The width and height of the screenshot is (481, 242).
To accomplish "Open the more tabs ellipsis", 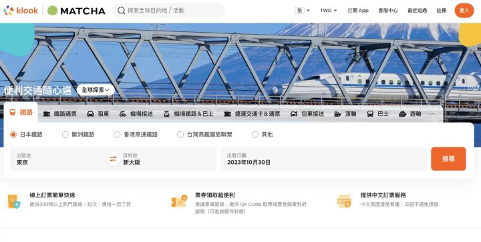I will (432, 114).
